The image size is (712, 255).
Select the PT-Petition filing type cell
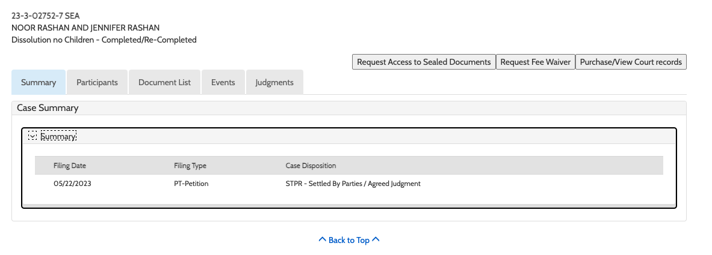187,184
